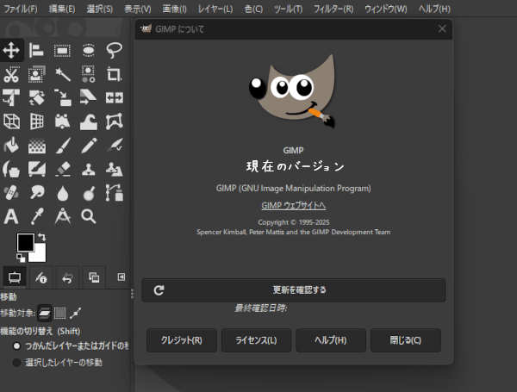Screen dimensions: 517x392
Task: Select the Select by Color tool
Action: (x=89, y=74)
